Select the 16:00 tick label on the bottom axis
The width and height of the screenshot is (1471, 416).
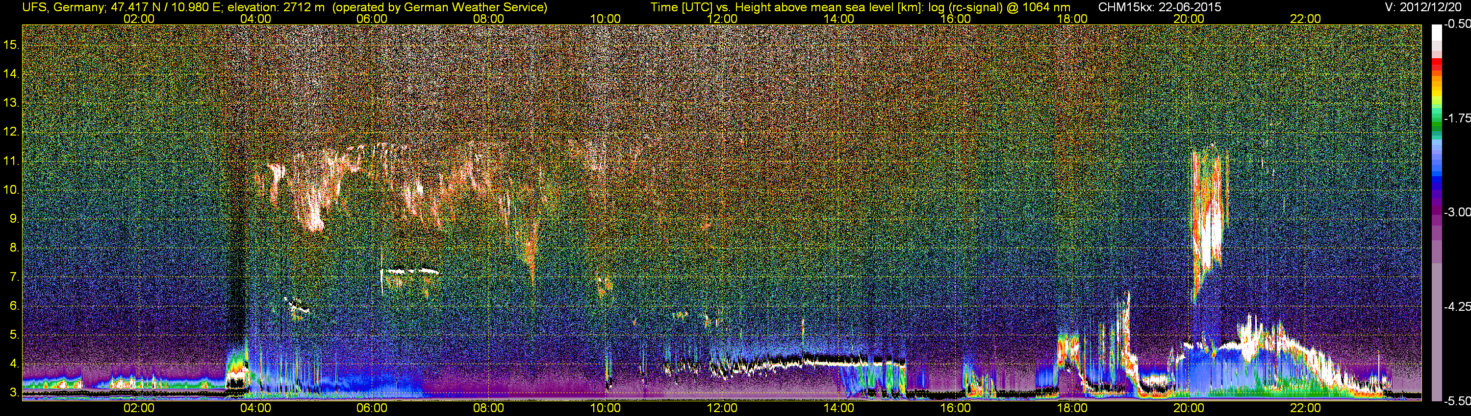tap(955, 408)
